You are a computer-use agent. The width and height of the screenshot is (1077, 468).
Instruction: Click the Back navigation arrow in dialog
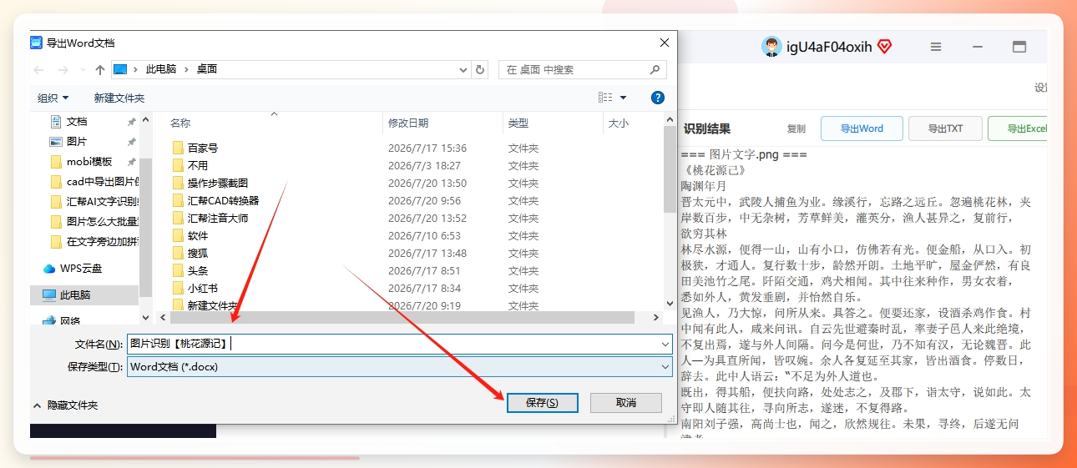pos(38,69)
